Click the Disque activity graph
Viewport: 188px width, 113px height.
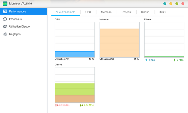[75, 85]
